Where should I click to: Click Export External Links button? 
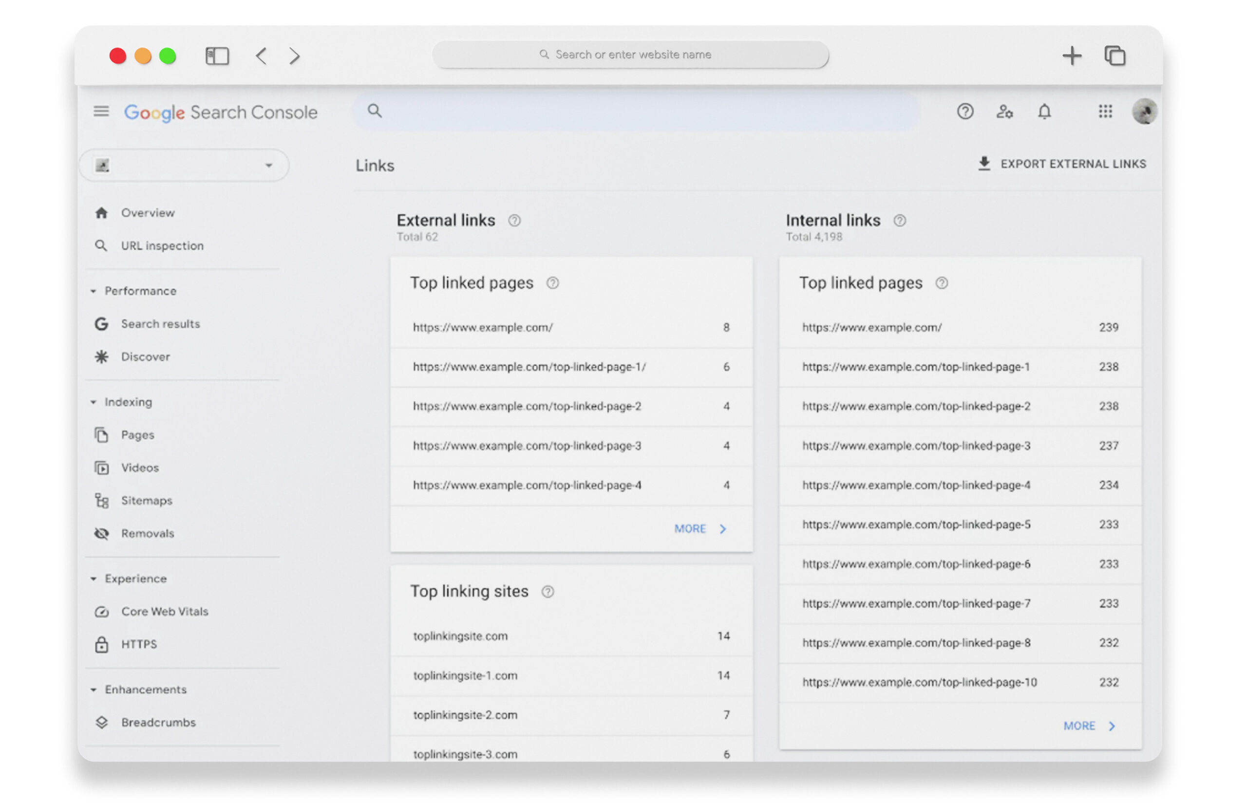tap(1062, 164)
